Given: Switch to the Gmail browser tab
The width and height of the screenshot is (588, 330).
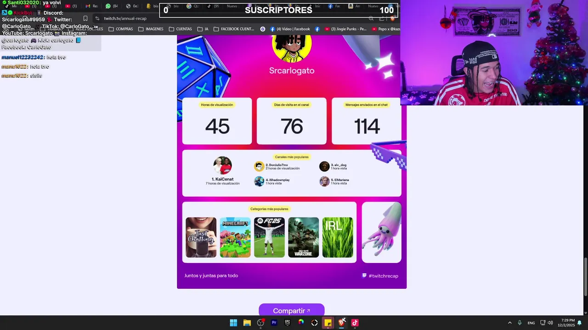Looking at the screenshot, I should (x=91, y=6).
